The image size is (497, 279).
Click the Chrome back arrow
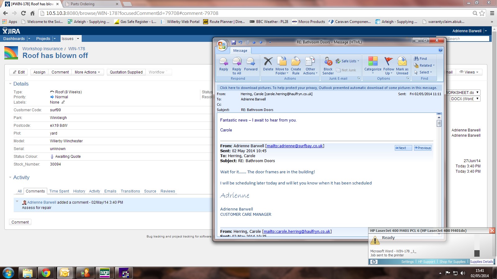click(x=5, y=13)
